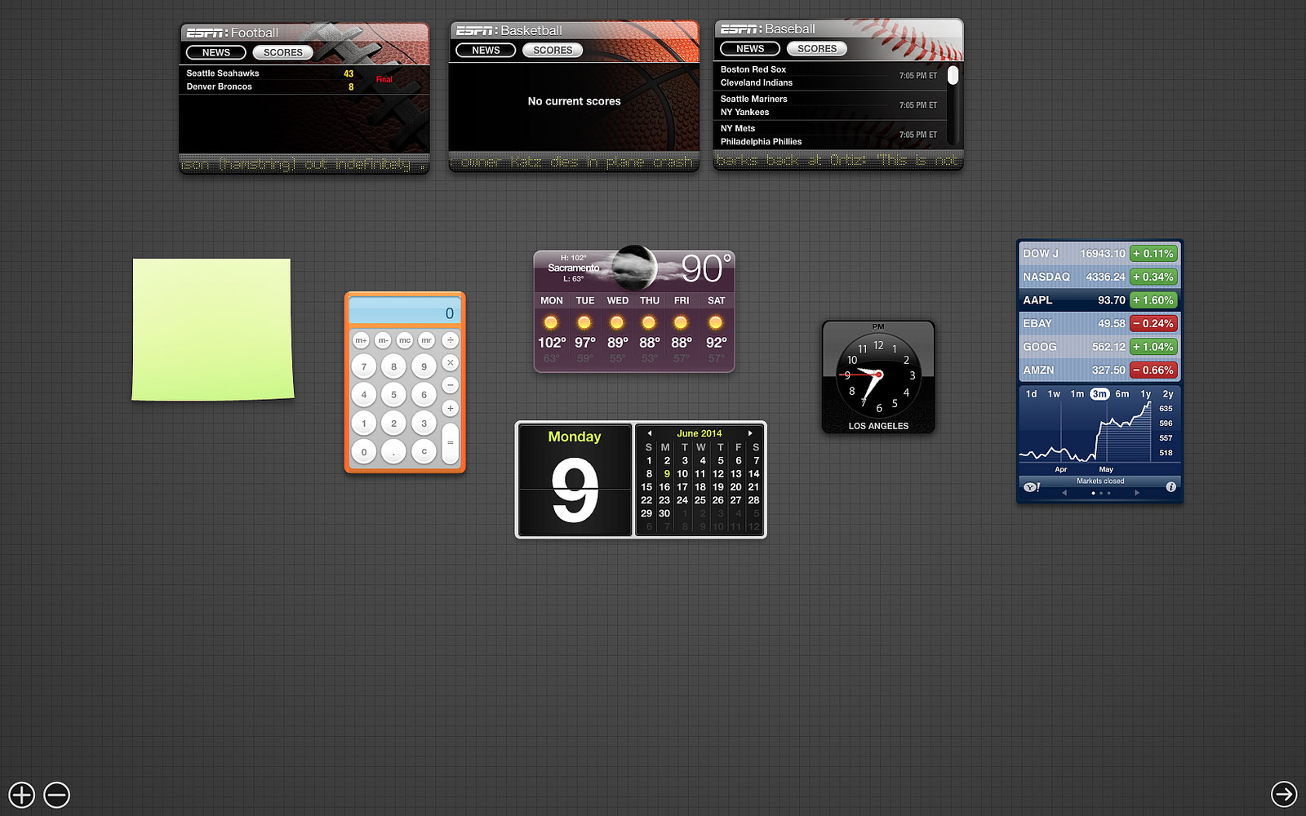This screenshot has width=1306, height=816.
Task: Click the Boston Red Sox game row
Action: (830, 76)
